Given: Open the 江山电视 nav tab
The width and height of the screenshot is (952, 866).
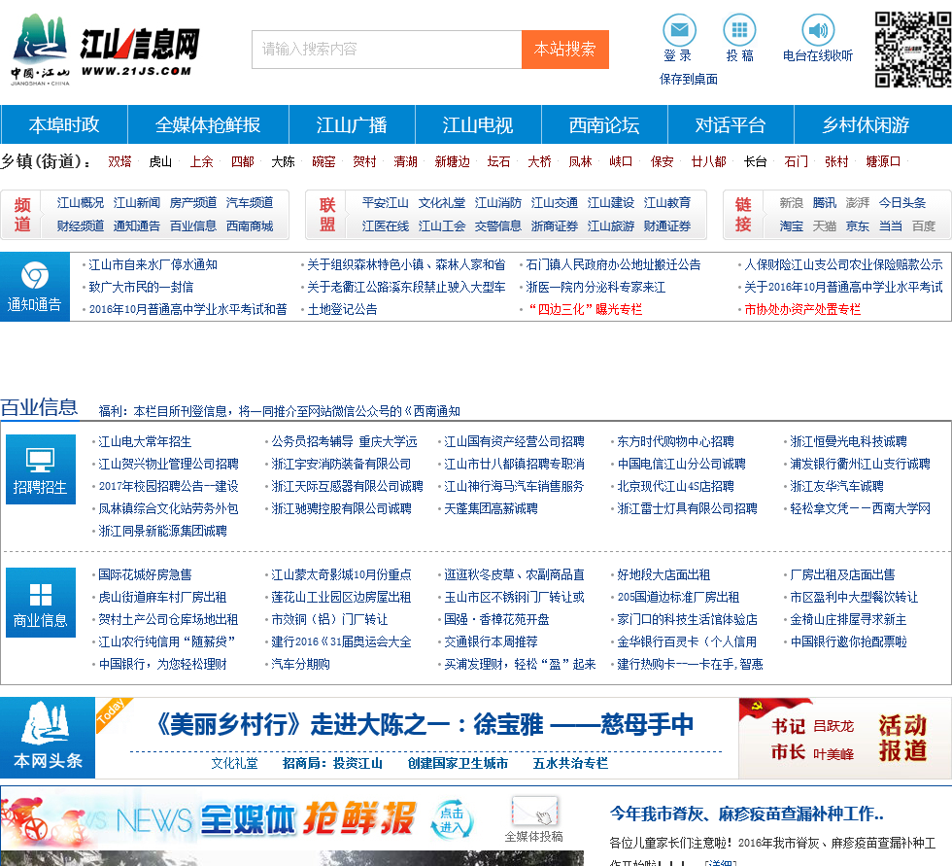Looking at the screenshot, I should click(x=478, y=124).
